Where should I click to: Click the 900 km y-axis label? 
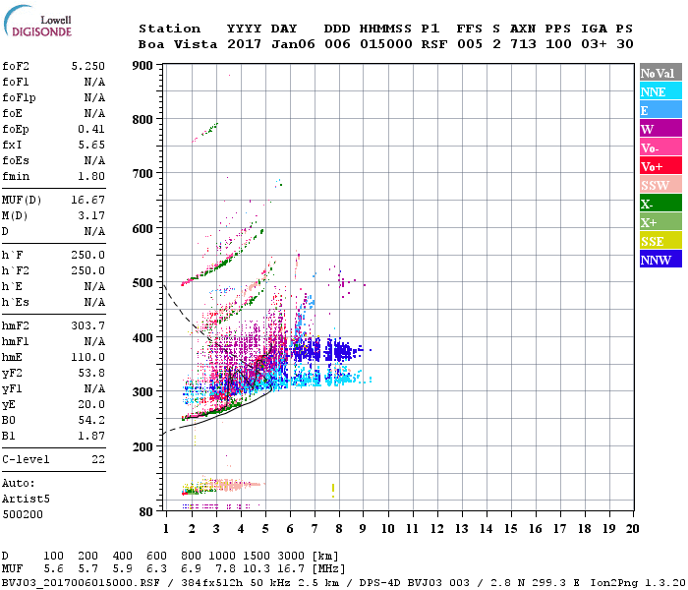144,66
